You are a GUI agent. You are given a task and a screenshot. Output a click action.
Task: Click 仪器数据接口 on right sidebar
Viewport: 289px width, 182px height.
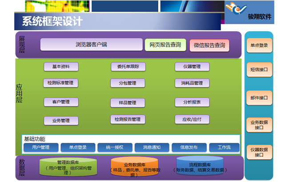[x=259, y=152]
